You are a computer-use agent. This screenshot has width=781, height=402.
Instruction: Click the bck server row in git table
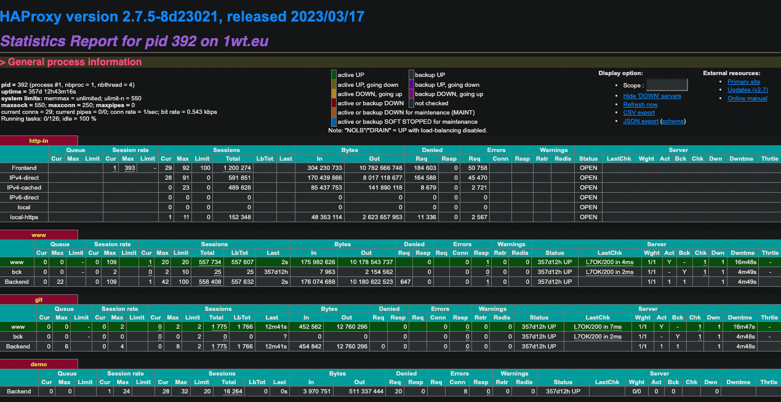point(390,337)
